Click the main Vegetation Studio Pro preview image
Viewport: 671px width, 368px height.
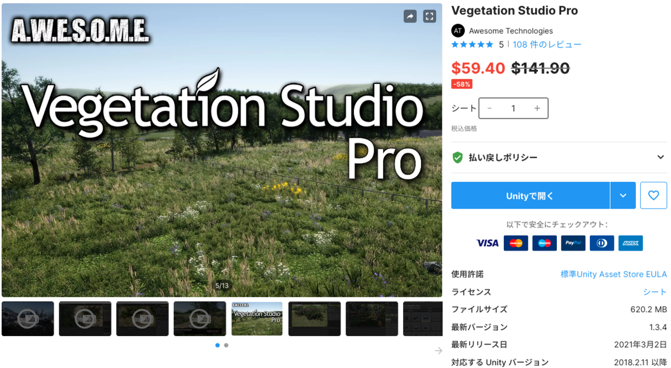click(x=222, y=150)
